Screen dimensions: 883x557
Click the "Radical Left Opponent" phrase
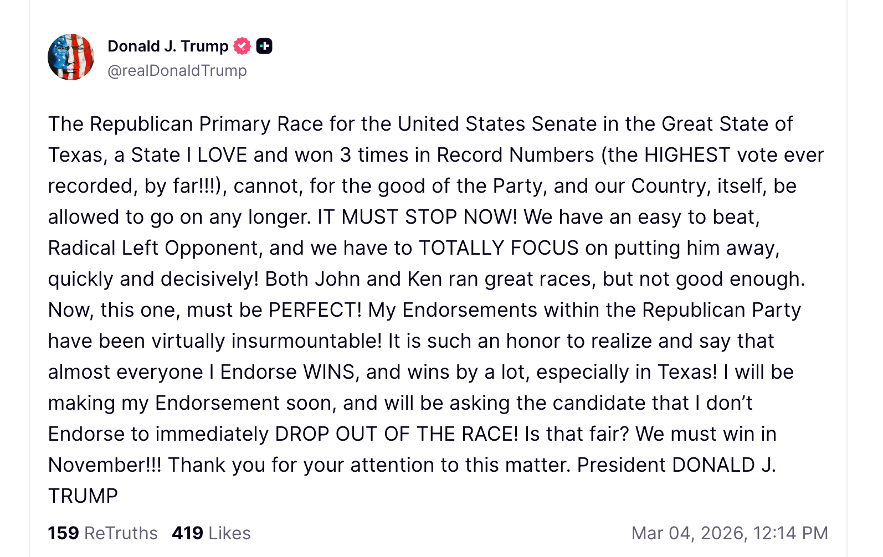point(153,248)
